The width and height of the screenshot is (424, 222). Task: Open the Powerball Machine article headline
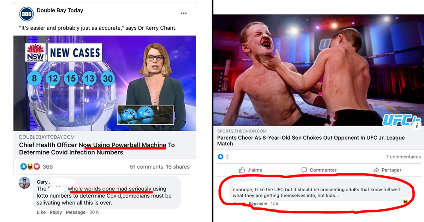click(97, 148)
